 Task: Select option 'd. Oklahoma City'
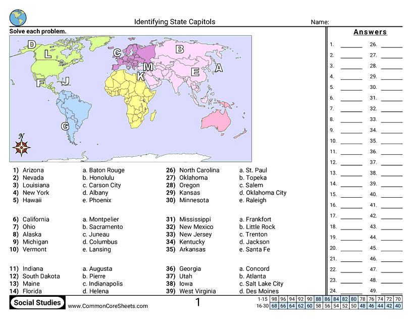[263, 193]
